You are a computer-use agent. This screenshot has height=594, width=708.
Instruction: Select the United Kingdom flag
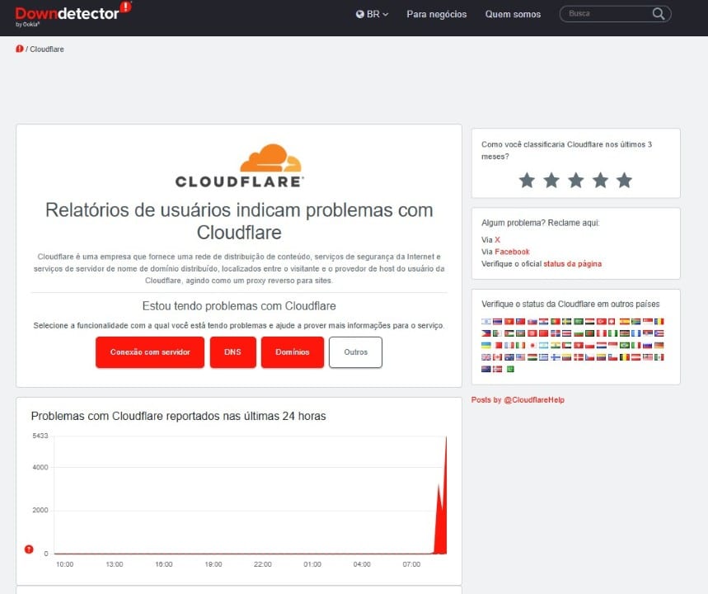486,357
